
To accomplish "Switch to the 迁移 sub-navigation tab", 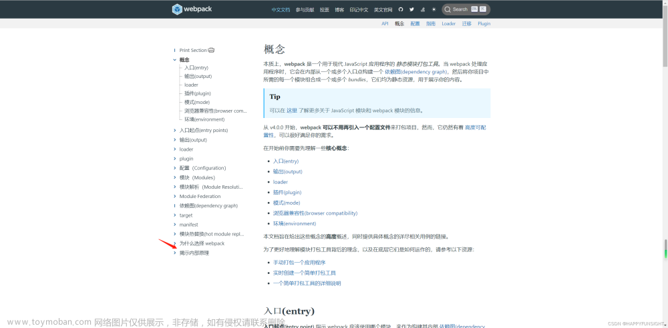I will click(x=466, y=24).
